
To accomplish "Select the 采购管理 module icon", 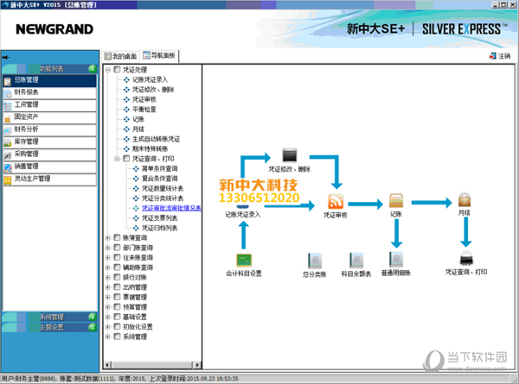I will pyautogui.click(x=8, y=155).
